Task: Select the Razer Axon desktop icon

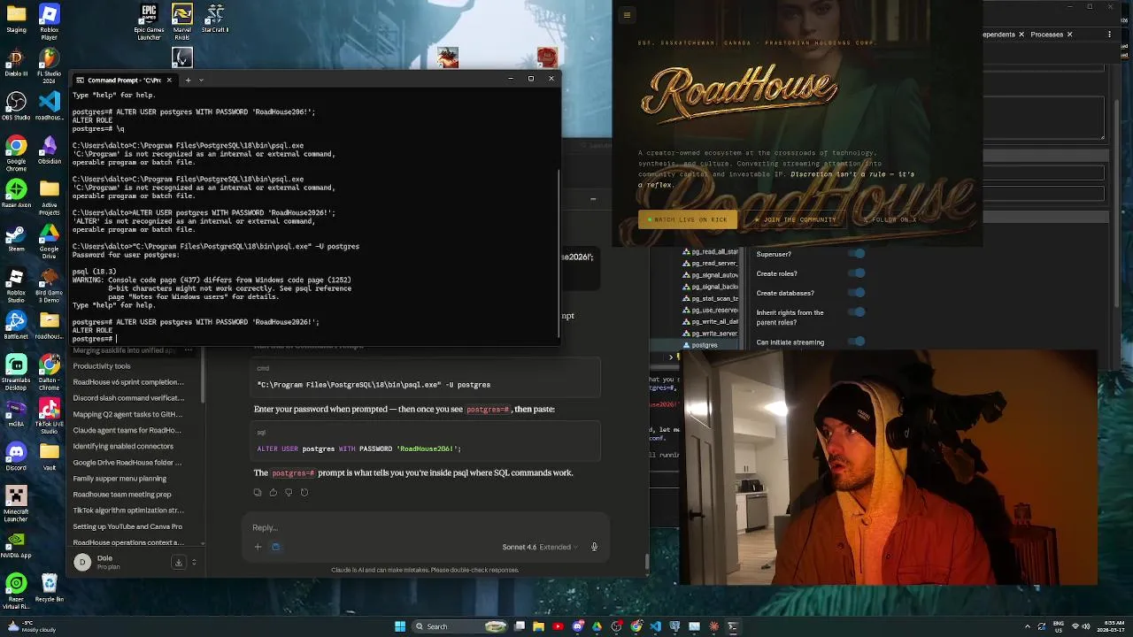Action: 16,194
